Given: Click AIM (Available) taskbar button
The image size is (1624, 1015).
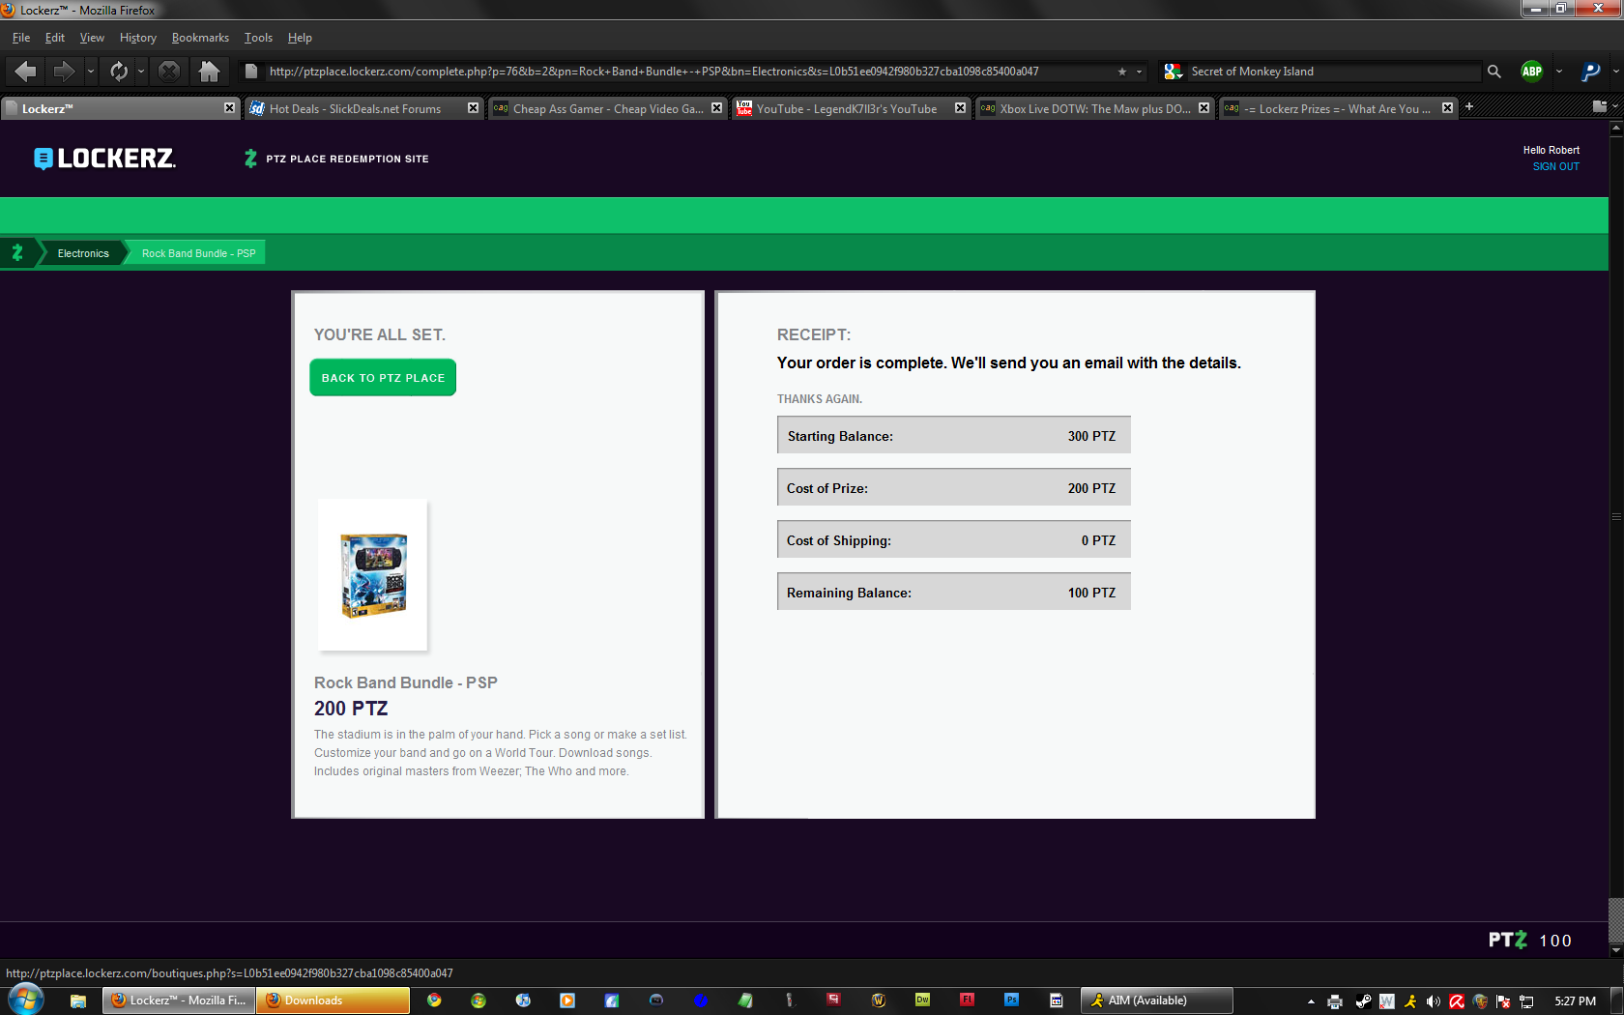Looking at the screenshot, I should 1157,1000.
